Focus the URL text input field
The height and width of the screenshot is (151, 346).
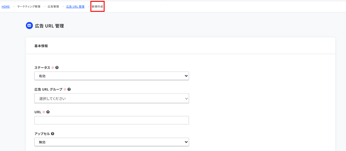click(x=112, y=120)
